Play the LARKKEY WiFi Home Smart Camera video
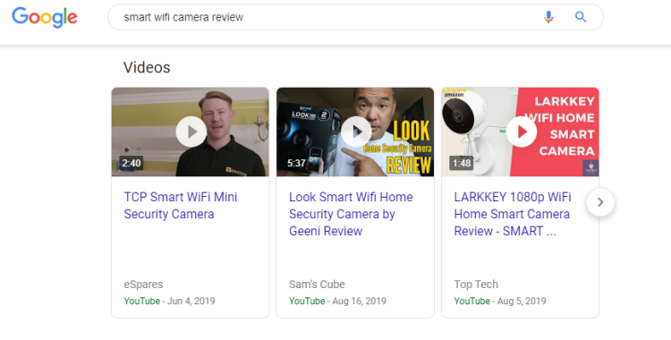 (522, 132)
